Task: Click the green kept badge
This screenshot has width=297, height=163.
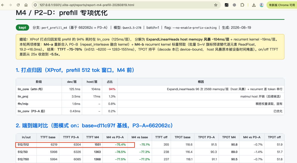Action: (22, 28)
